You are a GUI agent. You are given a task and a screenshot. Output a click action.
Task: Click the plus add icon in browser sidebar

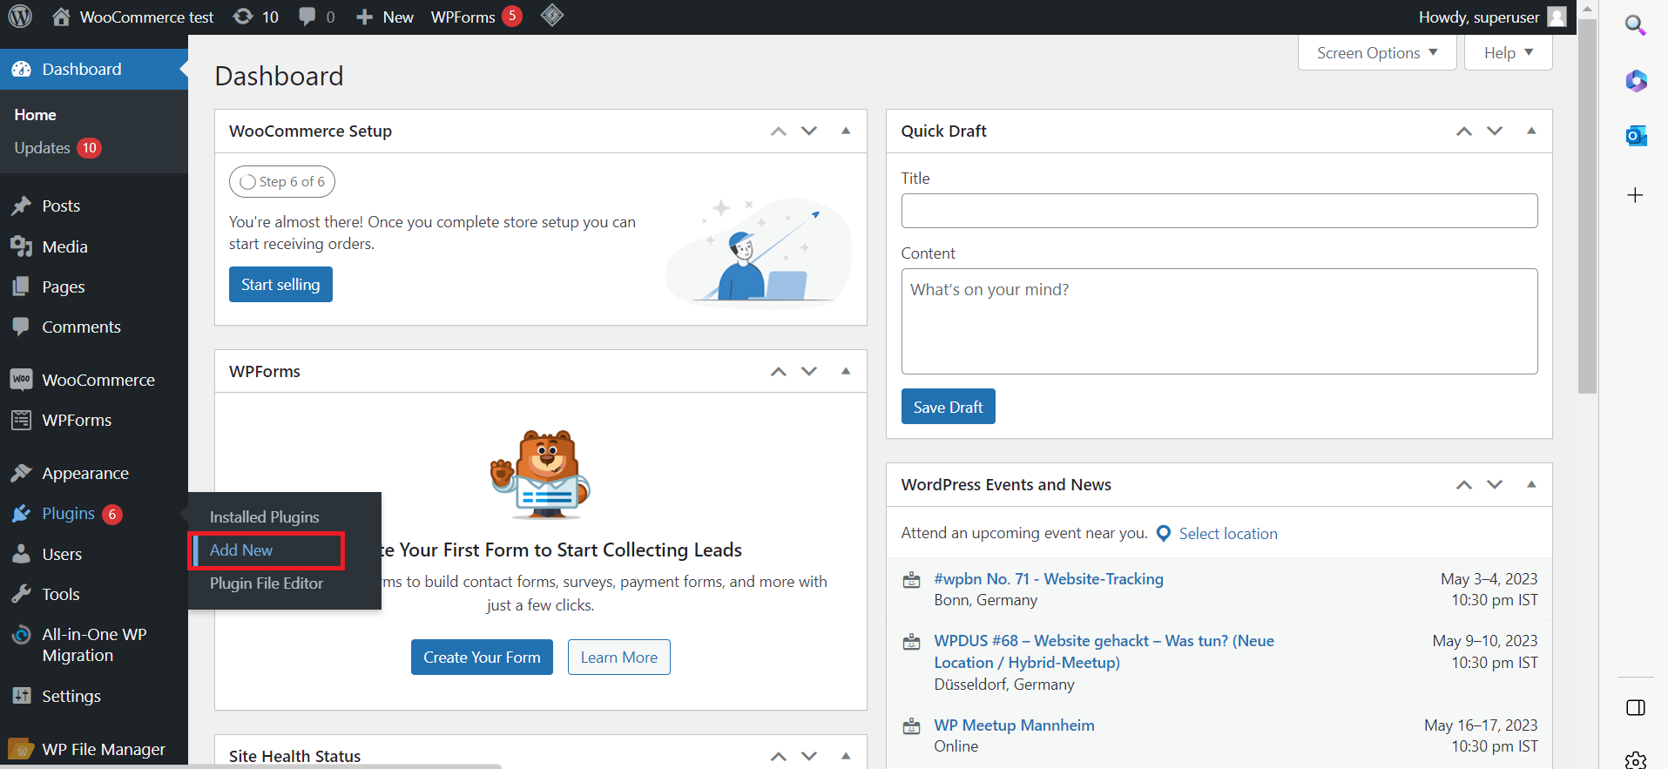tap(1636, 195)
